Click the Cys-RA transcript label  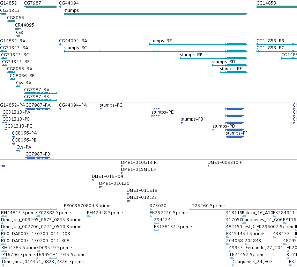pos(24,83)
